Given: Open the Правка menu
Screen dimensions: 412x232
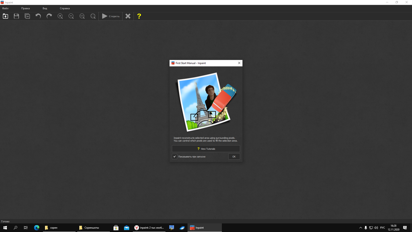Looking at the screenshot, I should [x=25, y=8].
